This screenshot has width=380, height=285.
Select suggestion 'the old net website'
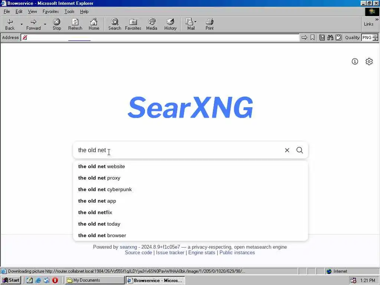190,167
